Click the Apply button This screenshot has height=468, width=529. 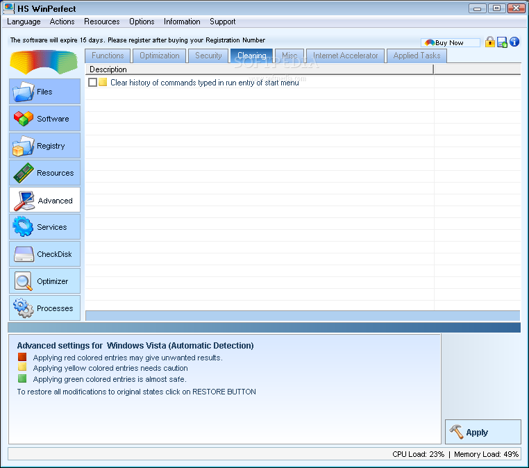coord(482,432)
